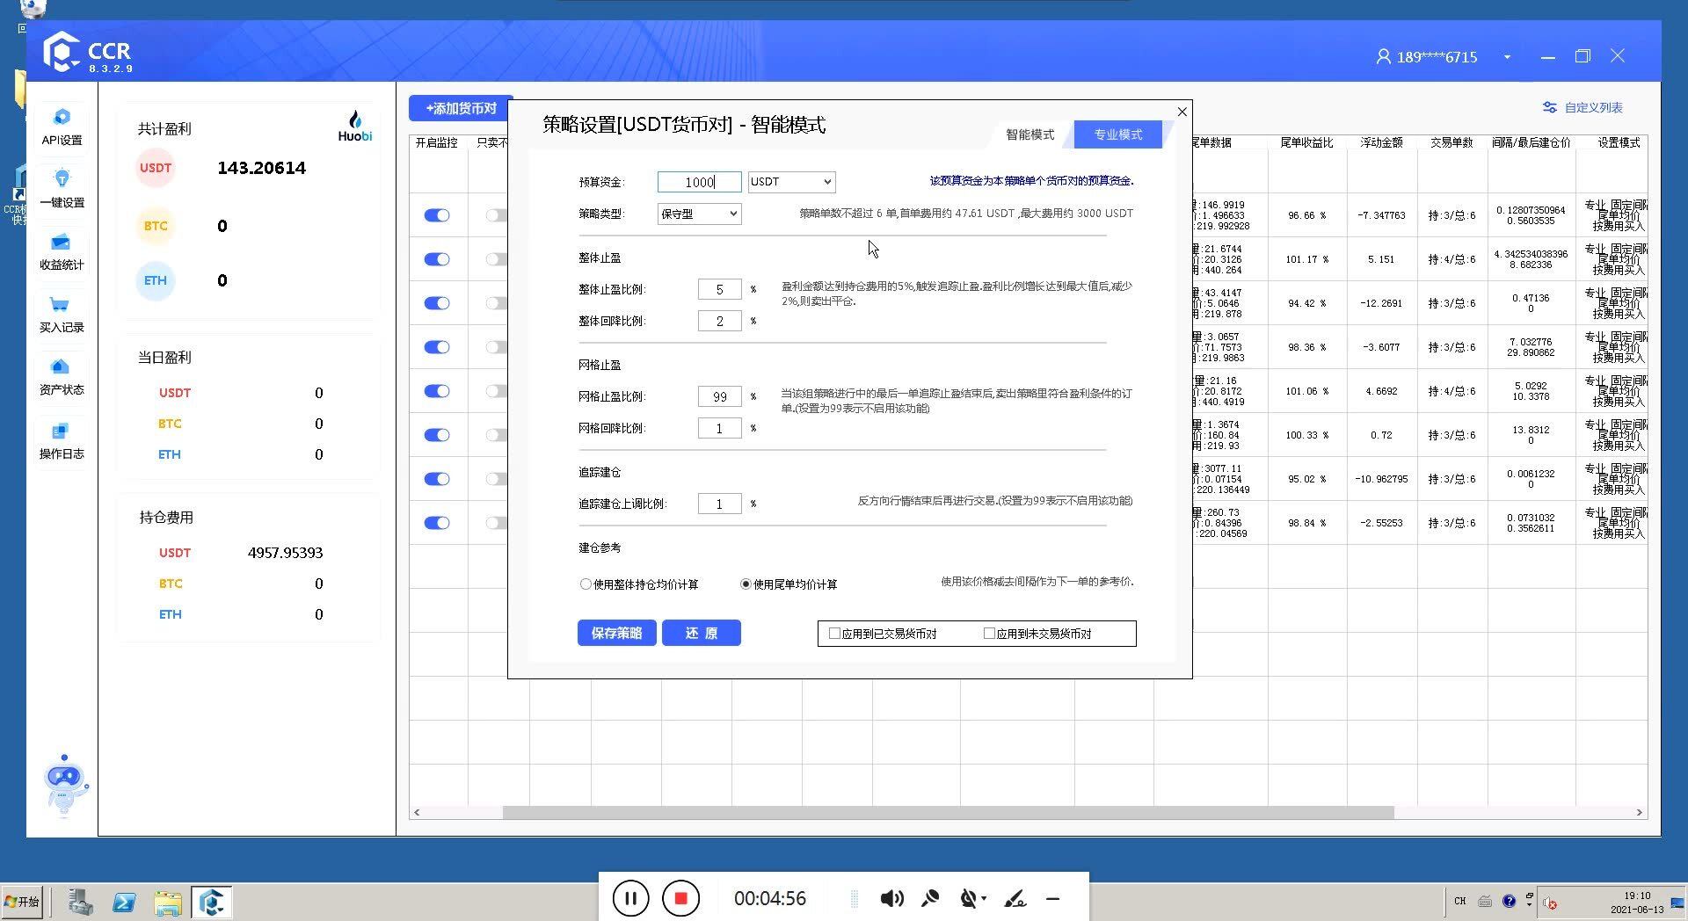Image resolution: width=1688 pixels, height=921 pixels.
Task: Click 保存策略 button
Action: click(x=616, y=633)
